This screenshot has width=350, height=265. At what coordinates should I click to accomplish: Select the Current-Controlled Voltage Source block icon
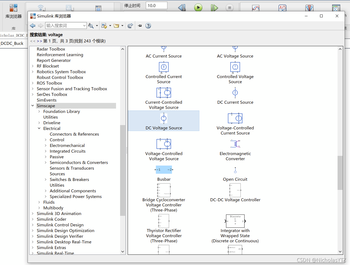[164, 93]
